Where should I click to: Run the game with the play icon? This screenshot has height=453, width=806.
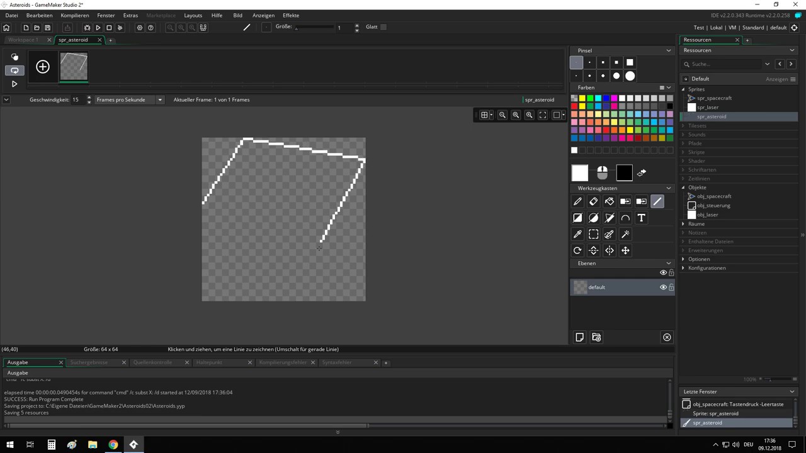click(x=98, y=28)
